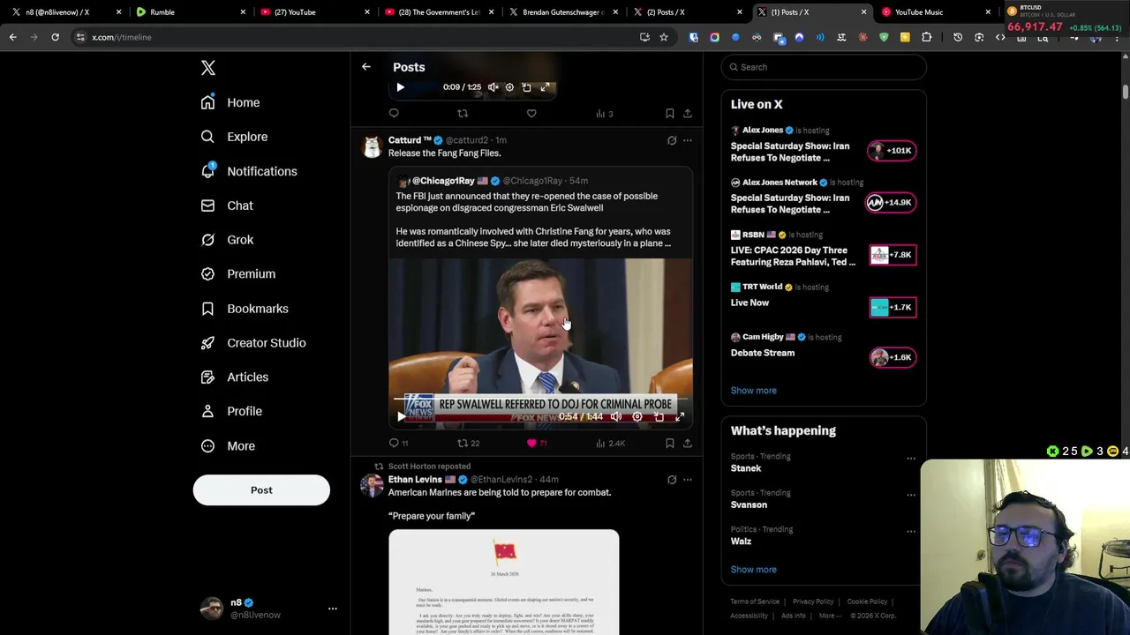
Task: Unlike the Catturd post with 71 likes
Action: (537, 443)
